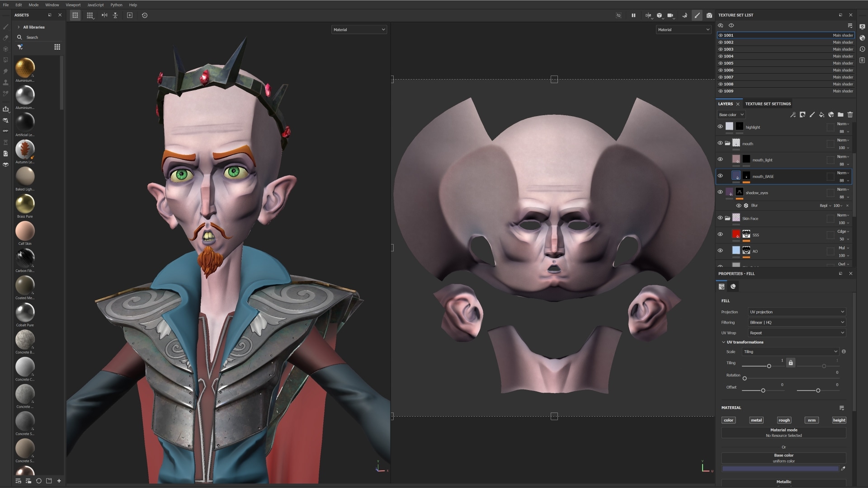Image resolution: width=868 pixels, height=488 pixels.
Task: Open the File menu
Action: click(6, 5)
